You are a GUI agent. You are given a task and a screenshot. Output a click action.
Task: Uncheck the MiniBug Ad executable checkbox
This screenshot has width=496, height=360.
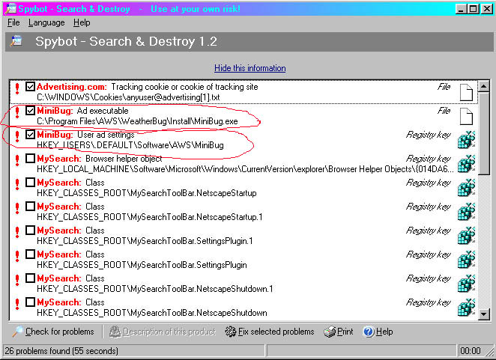tap(30, 111)
